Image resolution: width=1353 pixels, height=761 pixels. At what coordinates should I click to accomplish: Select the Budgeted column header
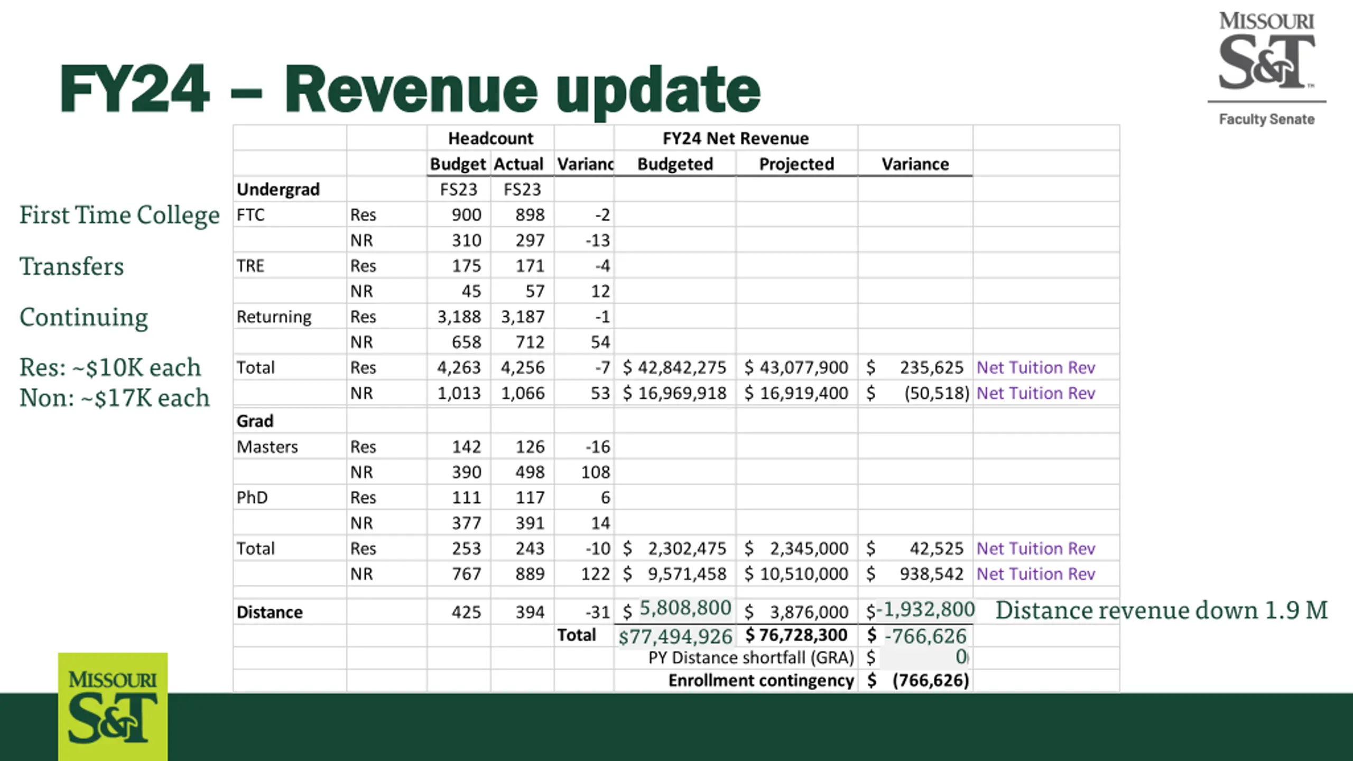[x=675, y=164]
